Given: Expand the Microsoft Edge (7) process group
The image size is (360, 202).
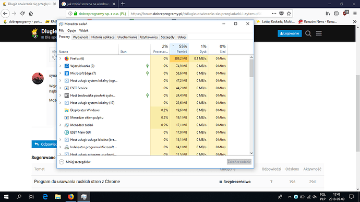Looking at the screenshot, I should [61, 73].
